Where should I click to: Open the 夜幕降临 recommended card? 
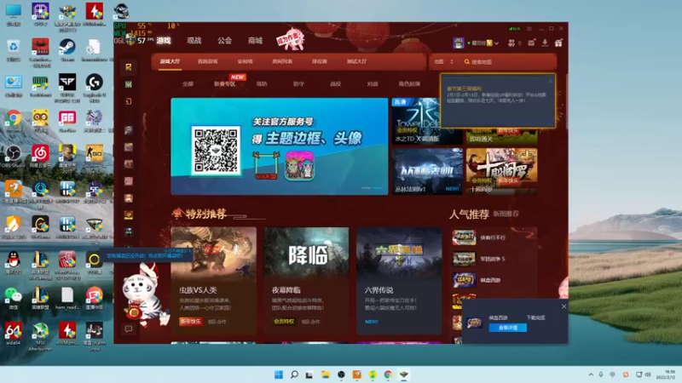click(x=306, y=281)
